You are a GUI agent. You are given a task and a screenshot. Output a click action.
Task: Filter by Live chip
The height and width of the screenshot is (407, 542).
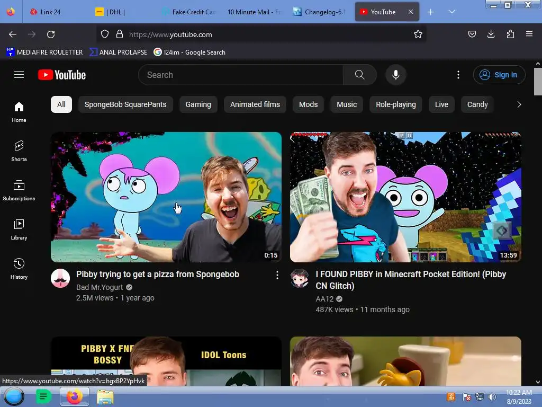click(x=441, y=104)
